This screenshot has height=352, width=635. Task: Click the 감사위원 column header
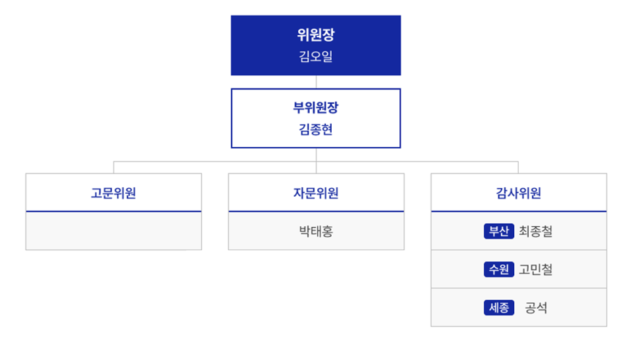click(518, 193)
